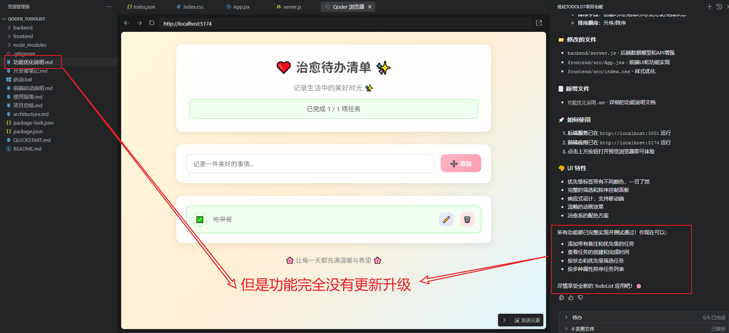Open page in external browser

point(539,23)
